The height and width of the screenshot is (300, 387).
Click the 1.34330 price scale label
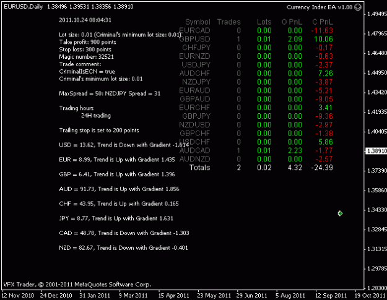pyautogui.click(x=377, y=210)
